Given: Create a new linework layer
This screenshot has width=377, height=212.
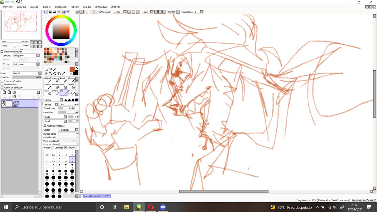Looking at the screenshot, I should tap(9, 92).
